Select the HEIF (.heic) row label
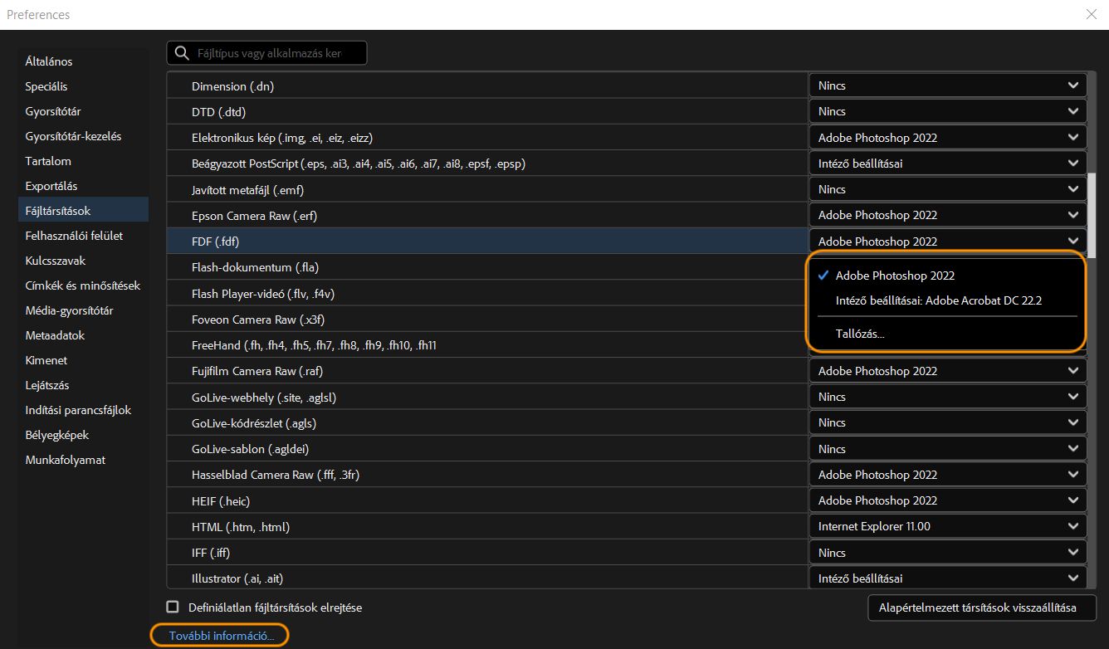The image size is (1109, 649). [x=221, y=500]
